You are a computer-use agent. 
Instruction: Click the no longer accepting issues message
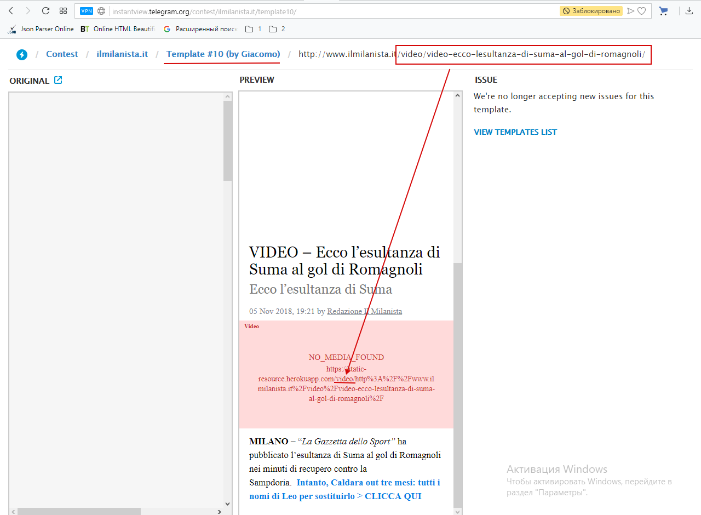tap(564, 102)
